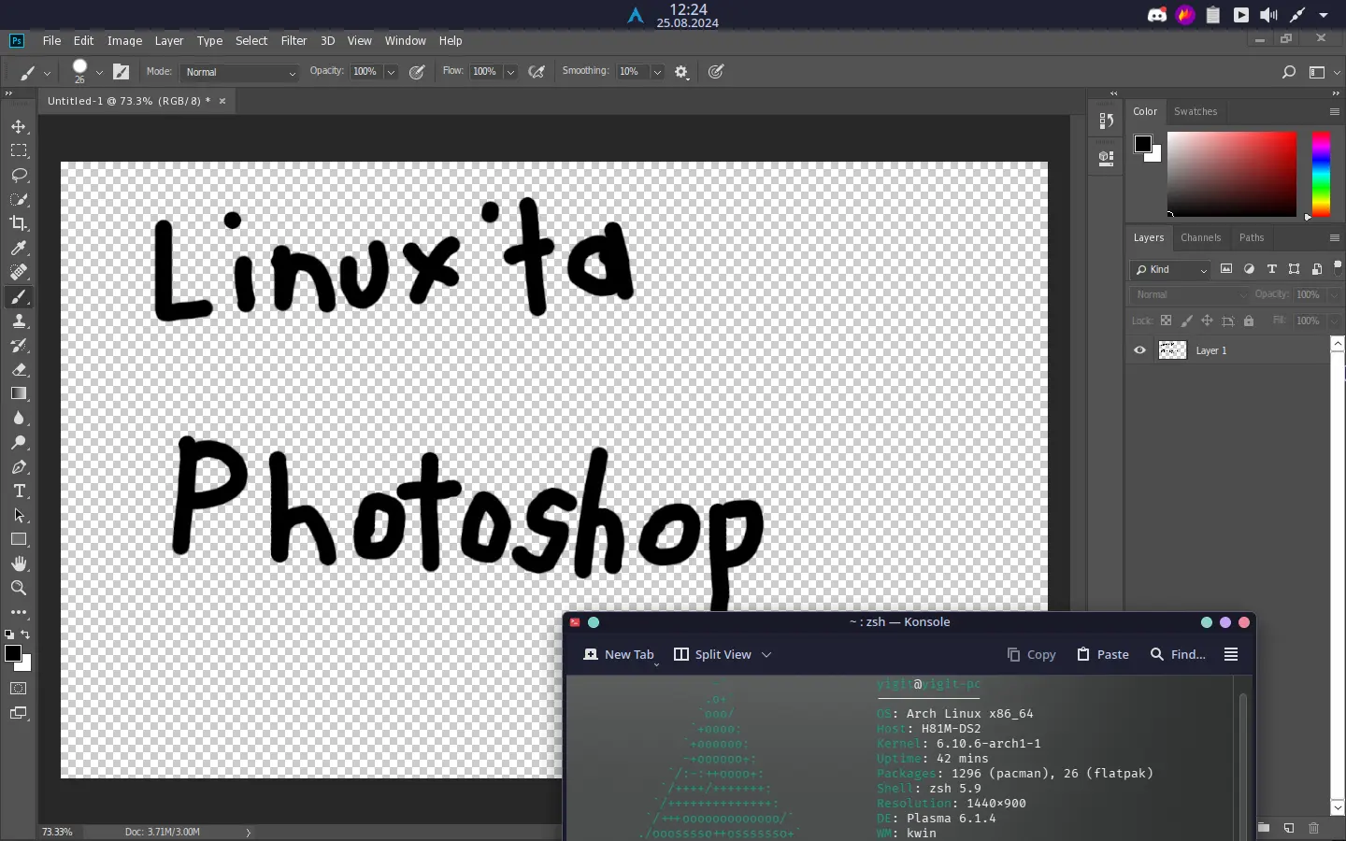
Task: Swap foreground and background colors
Action: coord(26,634)
